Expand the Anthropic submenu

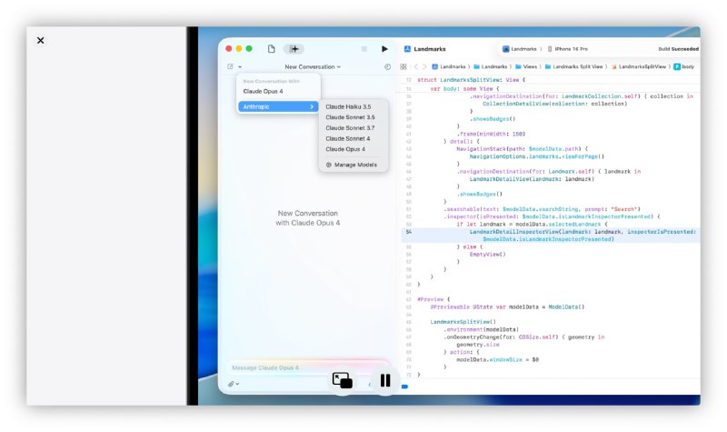(x=278, y=106)
